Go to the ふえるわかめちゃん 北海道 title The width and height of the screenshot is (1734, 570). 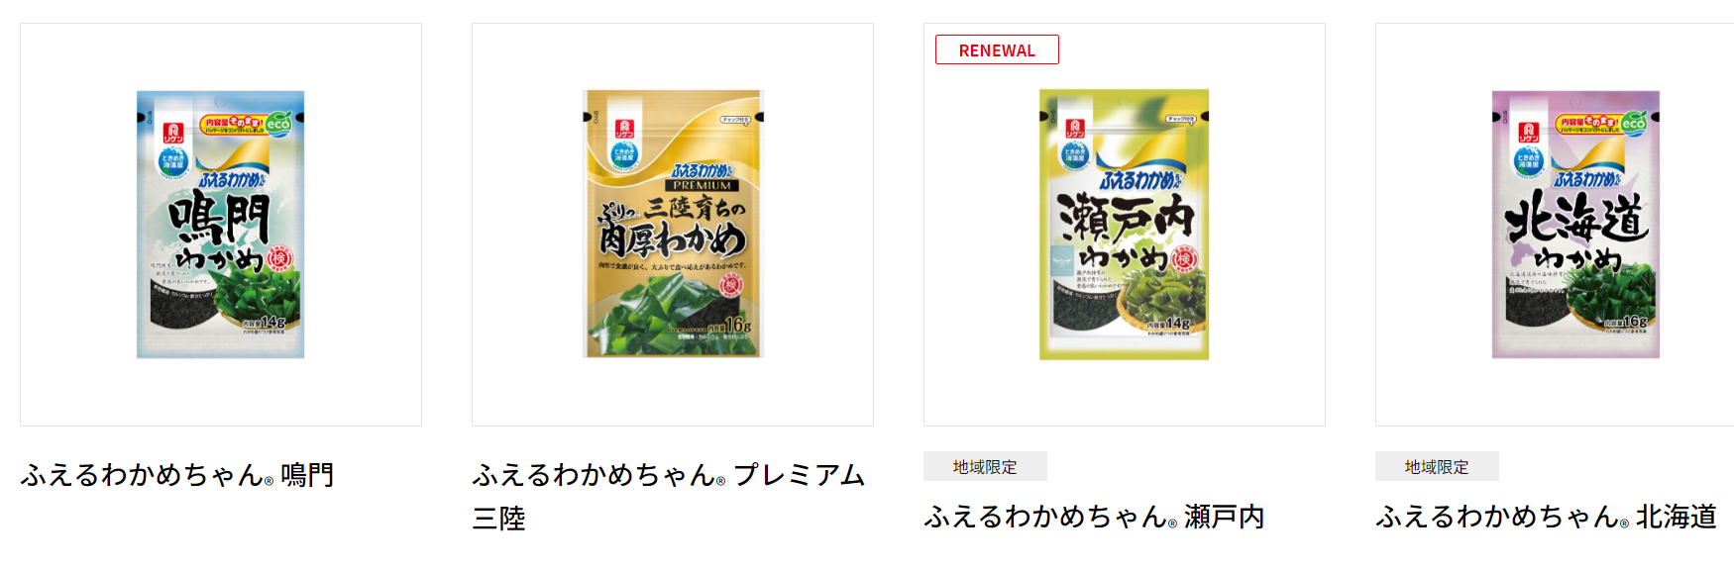[x=1547, y=517]
